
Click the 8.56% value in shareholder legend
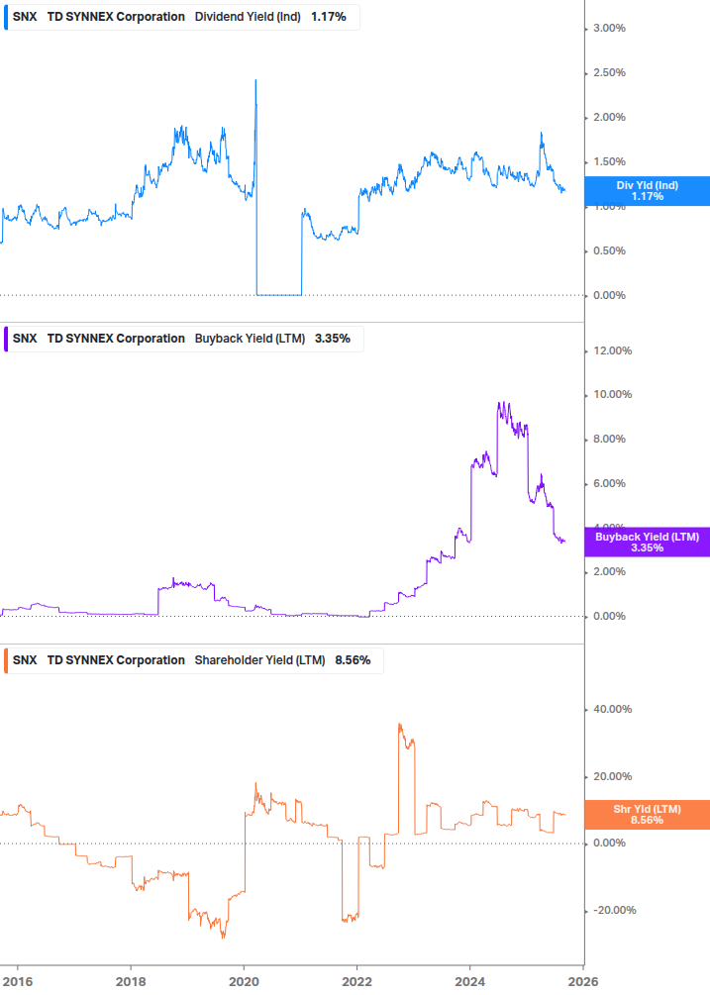coord(353,660)
